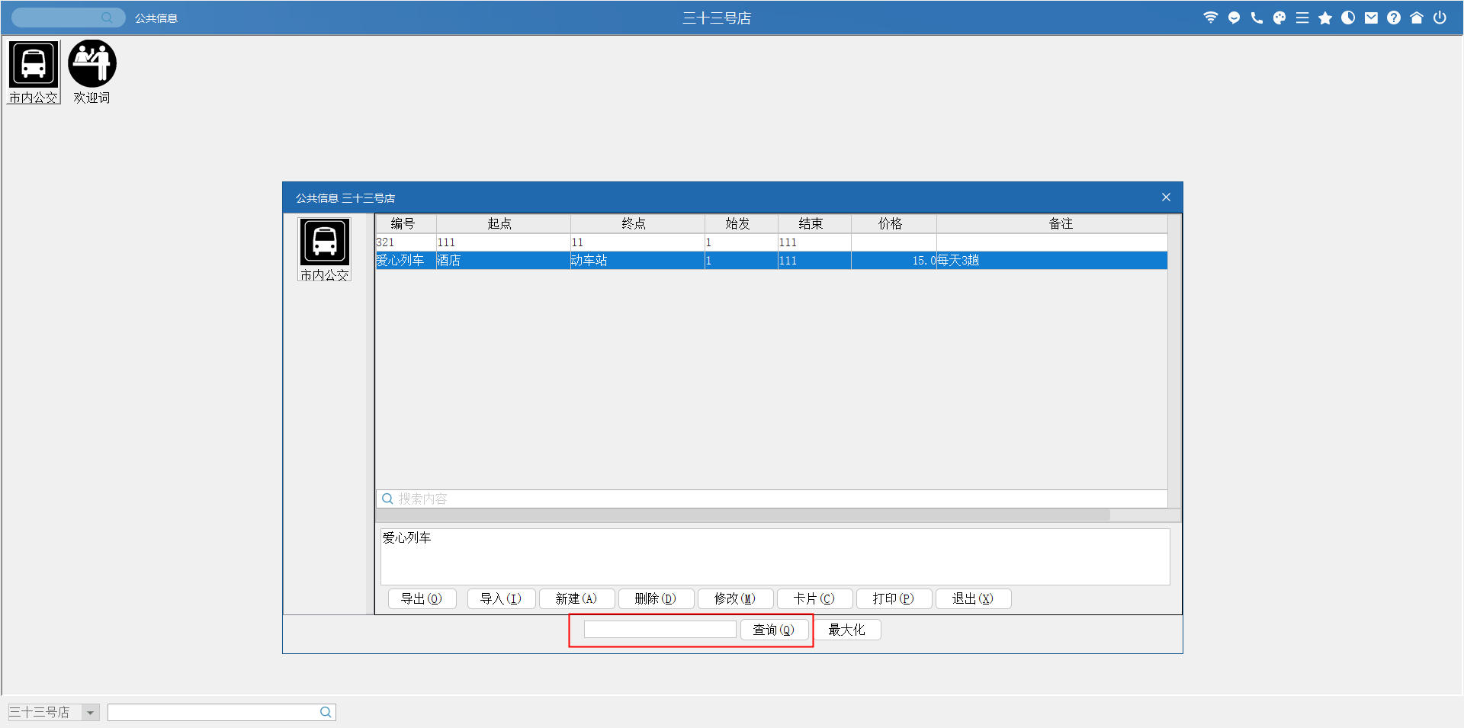The width and height of the screenshot is (1464, 728).
Task: Click the 公共信息 label in the top bar
Action: (x=156, y=18)
